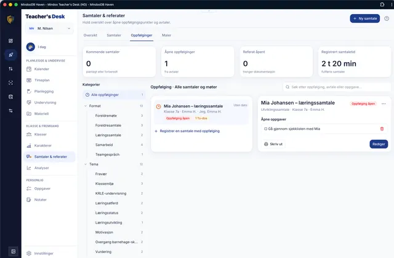394x258 pixels.
Task: Open the Mia Johansen læringssamtale list card
Action: pos(201,112)
